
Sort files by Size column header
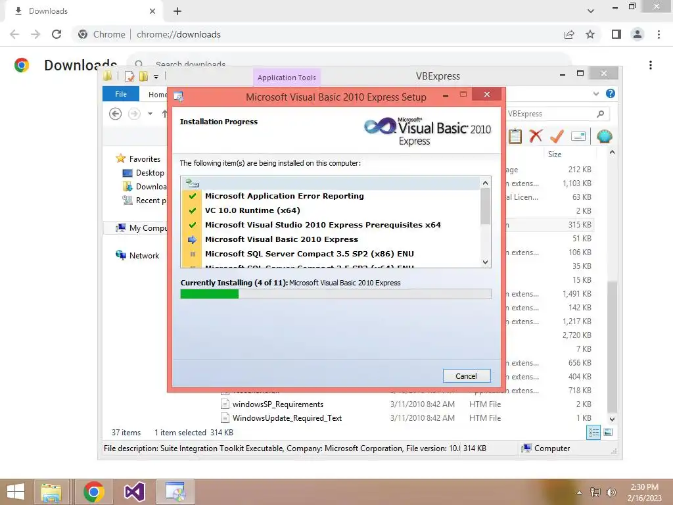[555, 154]
